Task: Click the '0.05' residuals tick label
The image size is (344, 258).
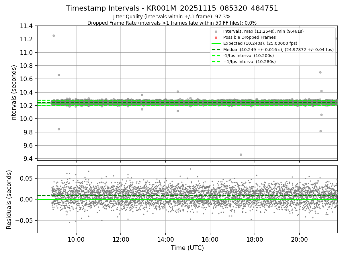Action: pyautogui.click(x=28, y=178)
